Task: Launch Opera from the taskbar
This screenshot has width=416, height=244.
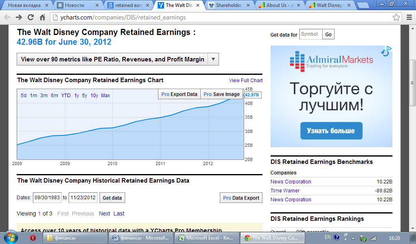Action: (x=33, y=237)
